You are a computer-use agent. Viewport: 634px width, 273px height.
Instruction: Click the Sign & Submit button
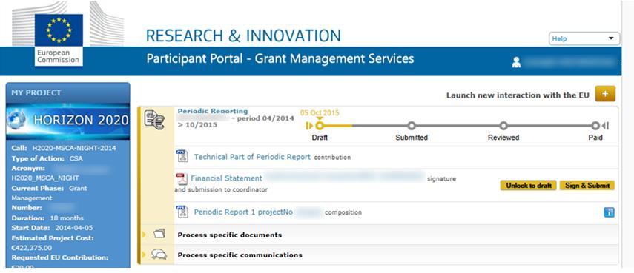[x=587, y=186]
